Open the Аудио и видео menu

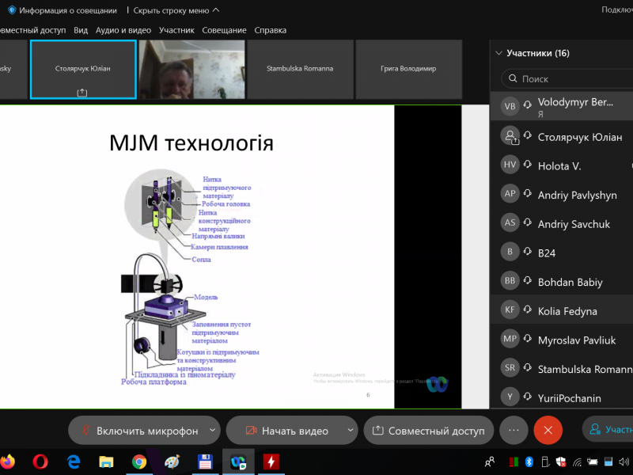click(123, 30)
